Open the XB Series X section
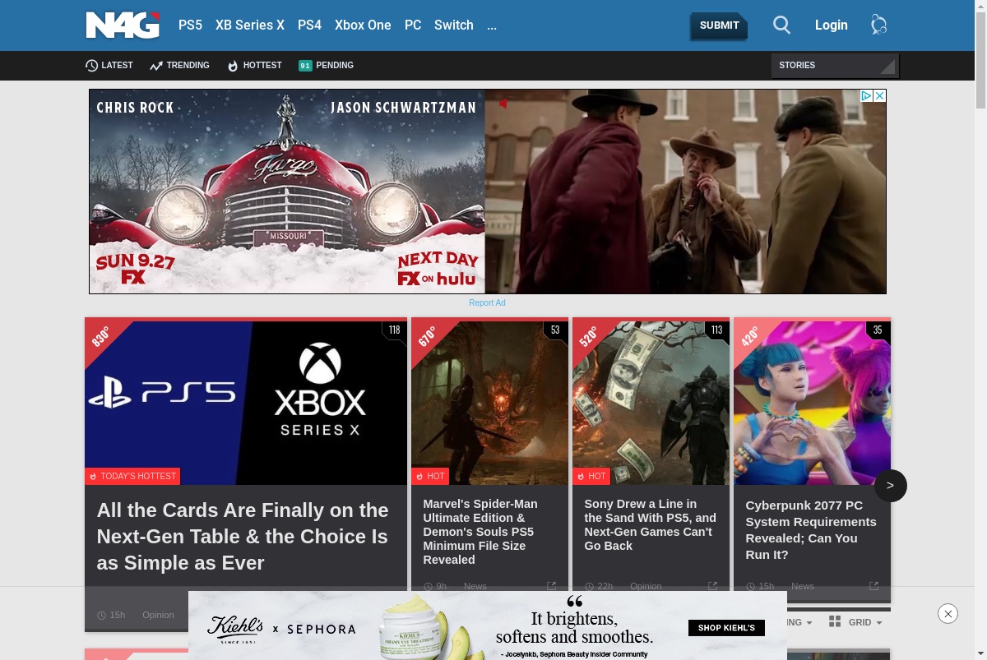Screen dimensions: 987x660 250,25
